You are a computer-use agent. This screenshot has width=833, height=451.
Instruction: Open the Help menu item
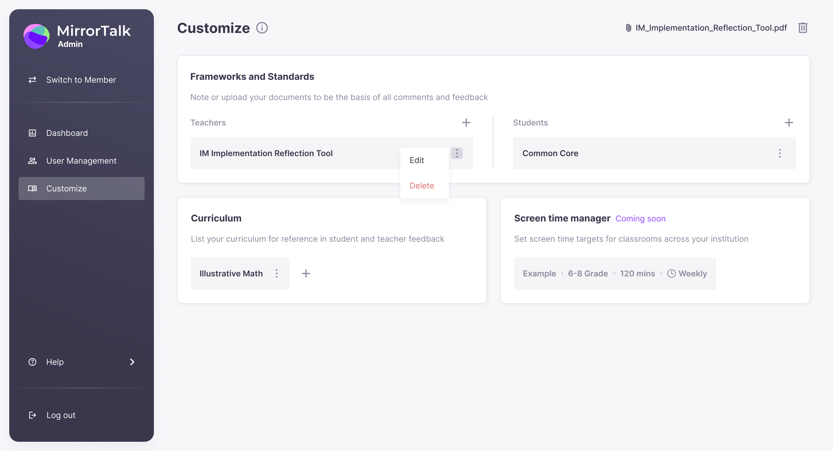tap(82, 362)
